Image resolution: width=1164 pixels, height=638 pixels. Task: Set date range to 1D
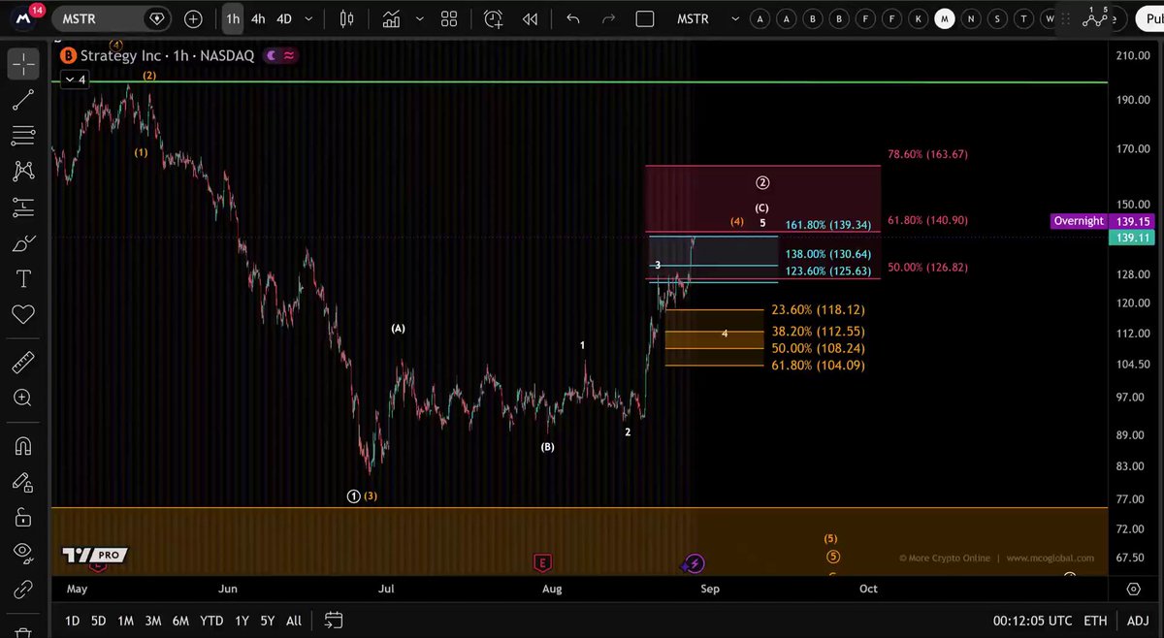(73, 621)
